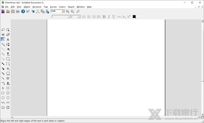204x123 pixels.
Task: Toggle centered text alignment
Action: pos(89,17)
